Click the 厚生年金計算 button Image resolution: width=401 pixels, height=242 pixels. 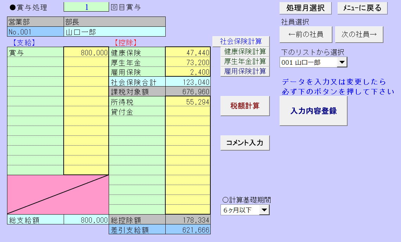[245, 62]
